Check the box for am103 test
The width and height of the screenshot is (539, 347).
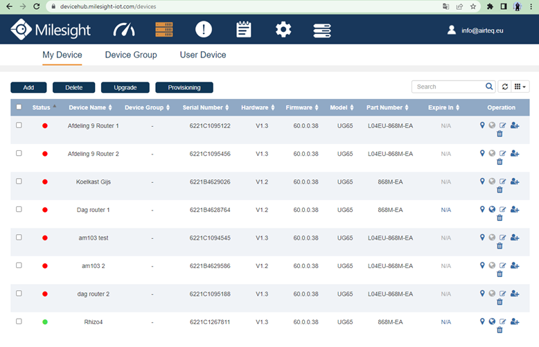(x=19, y=238)
